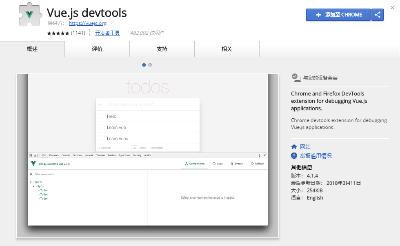Image resolution: width=400 pixels, height=246 pixels.
Task: Click the report abuse warning icon
Action: tap(294, 156)
